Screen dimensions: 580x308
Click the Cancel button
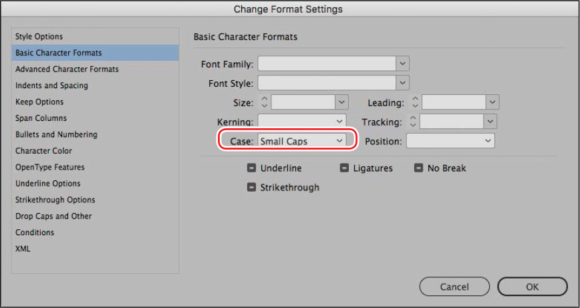pos(454,287)
